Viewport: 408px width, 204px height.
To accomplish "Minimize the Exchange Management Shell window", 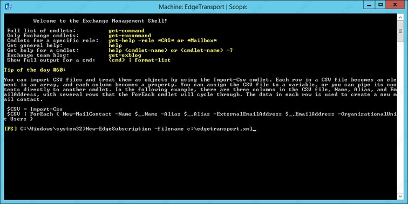I will (369, 4).
